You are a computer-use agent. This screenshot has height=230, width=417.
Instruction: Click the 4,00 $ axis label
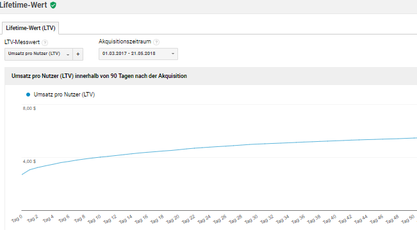click(29, 161)
